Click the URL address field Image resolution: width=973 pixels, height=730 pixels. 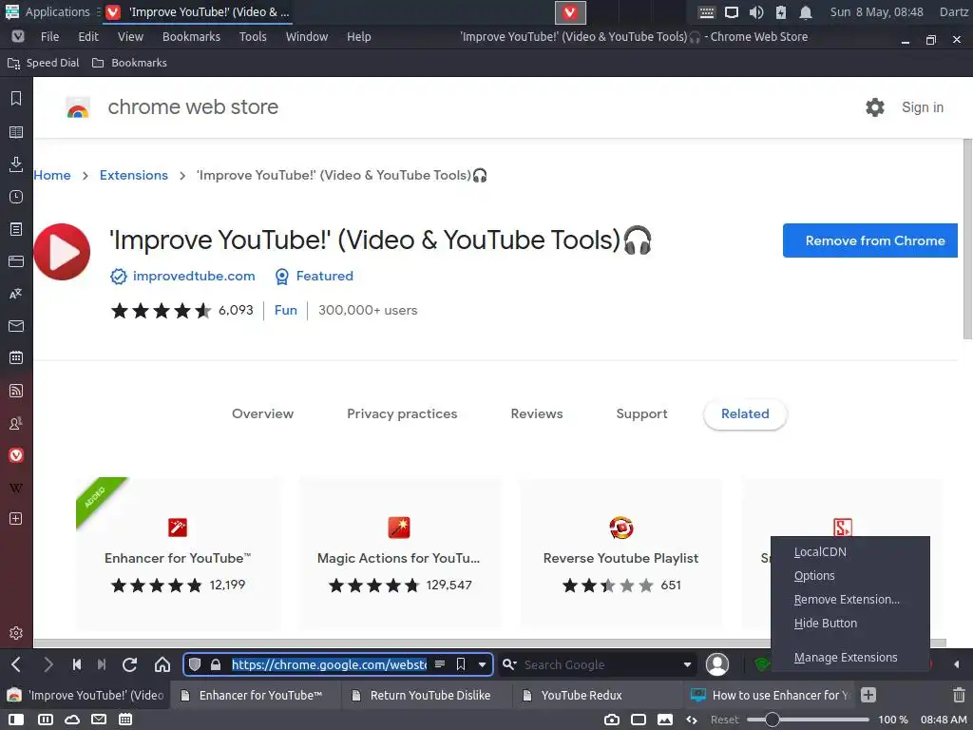click(329, 664)
